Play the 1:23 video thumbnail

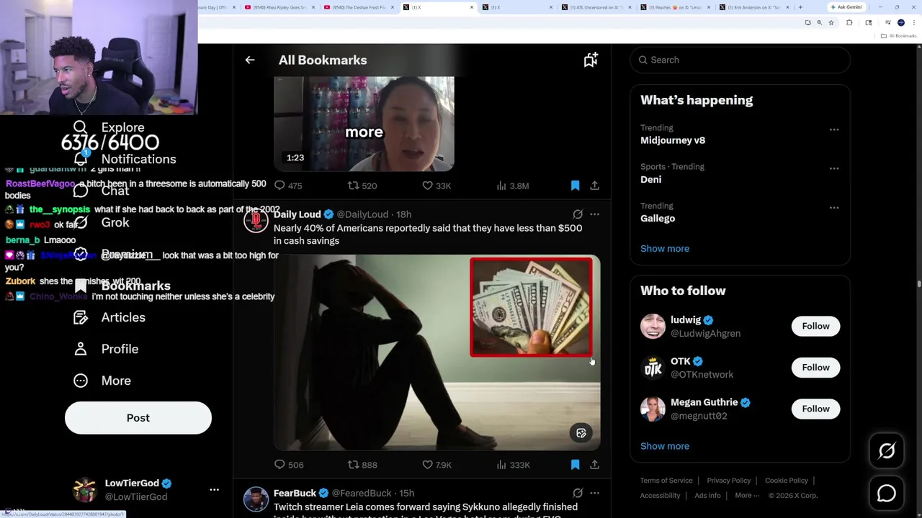[x=364, y=124]
